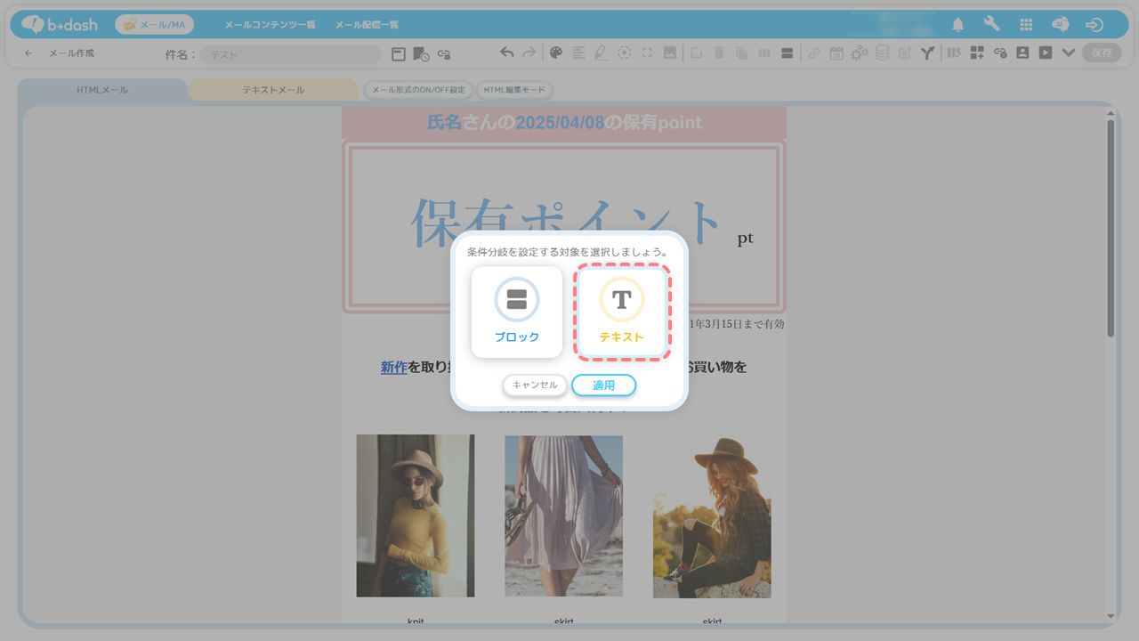1139x641 pixels.
Task: Click the stacked block layout icon
Action: pyautogui.click(x=788, y=53)
